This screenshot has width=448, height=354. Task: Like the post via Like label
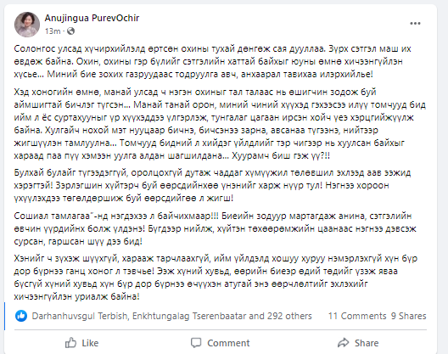pos(90,343)
